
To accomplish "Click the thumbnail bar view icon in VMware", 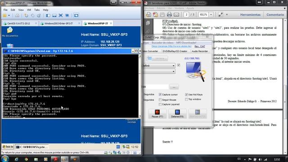I will (54, 16).
